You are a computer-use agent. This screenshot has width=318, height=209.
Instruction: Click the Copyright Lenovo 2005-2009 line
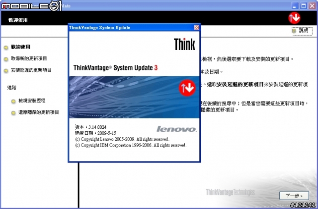point(122,139)
